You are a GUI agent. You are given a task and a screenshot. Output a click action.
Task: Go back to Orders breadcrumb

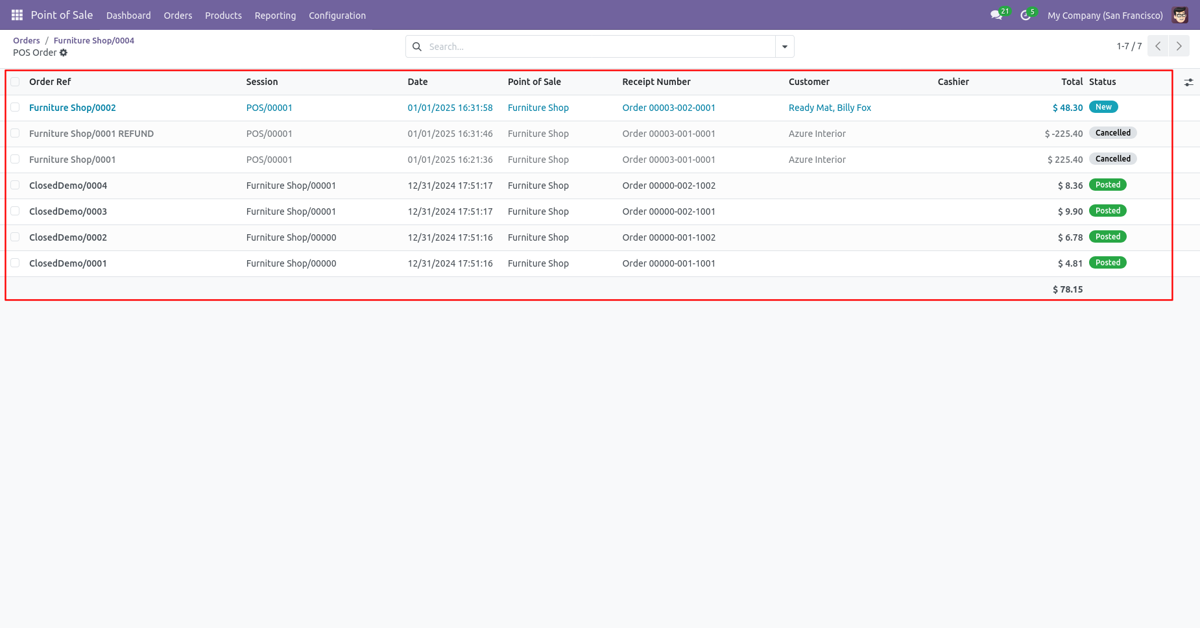tap(27, 40)
